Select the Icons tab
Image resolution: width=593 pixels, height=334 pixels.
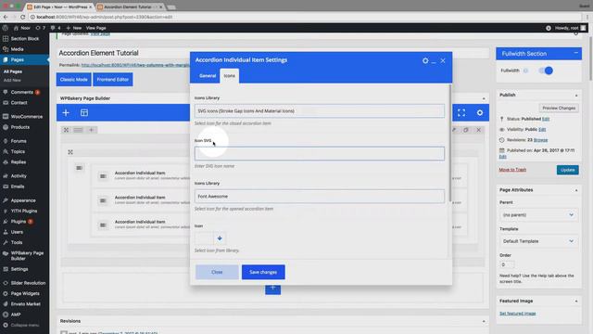pos(229,76)
